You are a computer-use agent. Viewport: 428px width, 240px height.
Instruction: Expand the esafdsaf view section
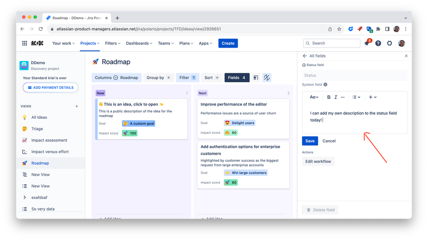[x=24, y=198]
